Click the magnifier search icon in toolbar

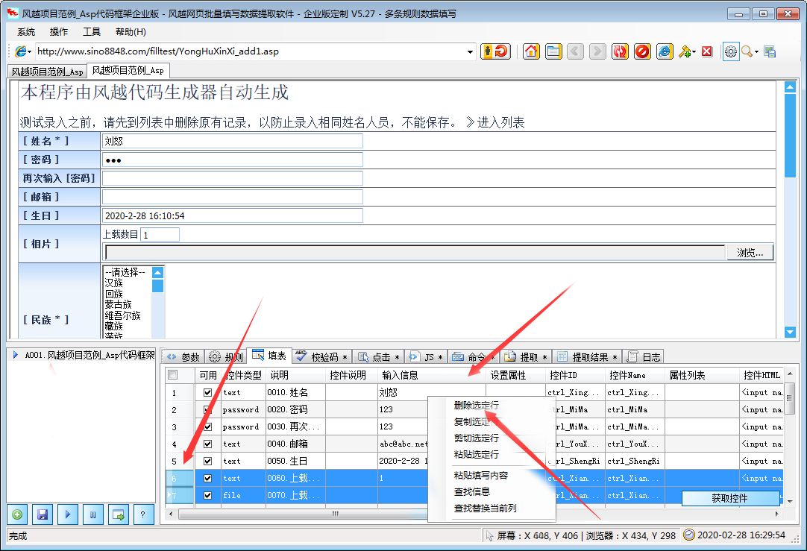pos(747,51)
